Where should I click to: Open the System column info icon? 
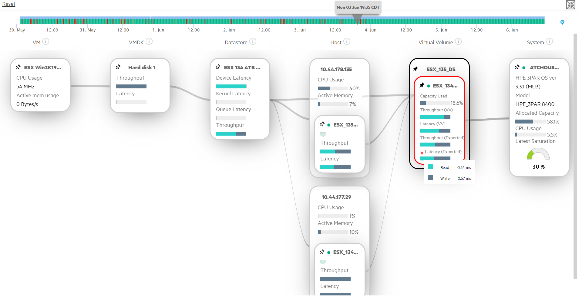pyautogui.click(x=549, y=41)
